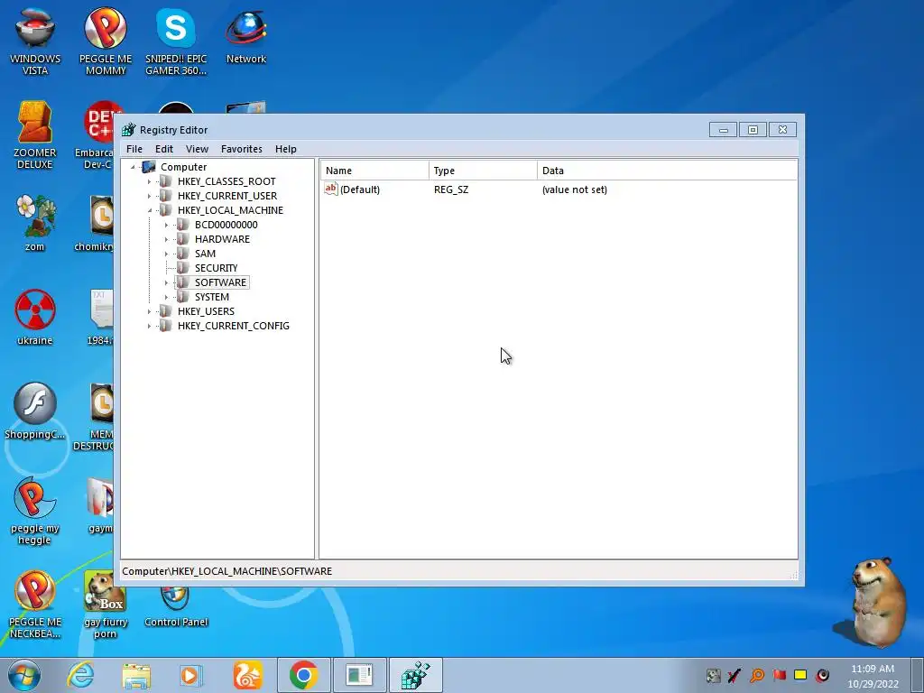Click the (value not set) data cell
The width and height of the screenshot is (924, 693).
coord(575,189)
